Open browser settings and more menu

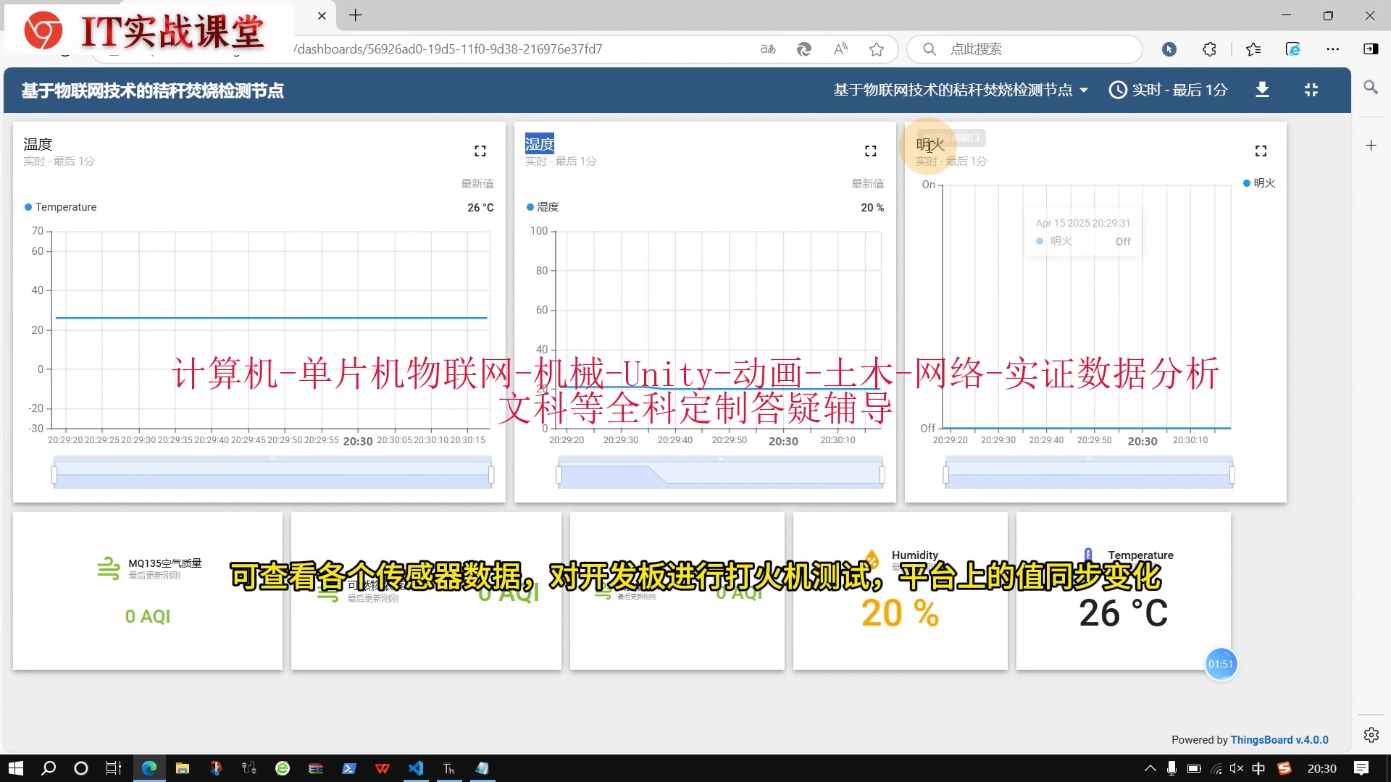[1332, 49]
